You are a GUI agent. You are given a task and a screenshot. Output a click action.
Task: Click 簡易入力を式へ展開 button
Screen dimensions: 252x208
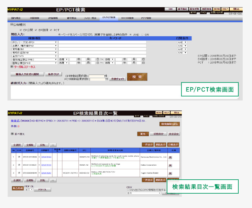pyautogui.click(x=27, y=74)
